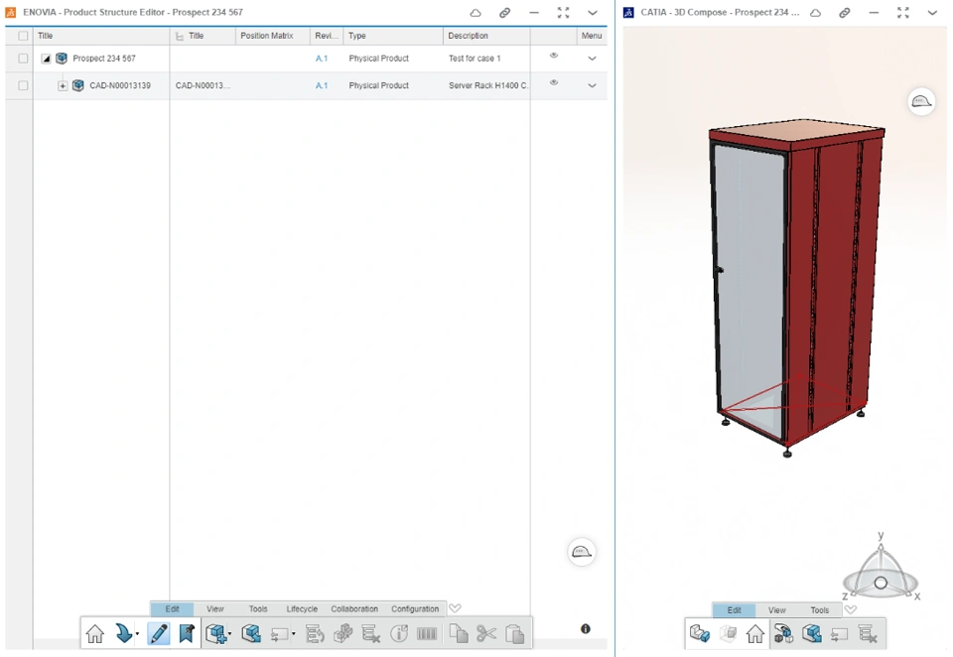Screen dimensions: 953x657
Task: Click the link icon in ENOVIA title bar
Action: pyautogui.click(x=504, y=13)
